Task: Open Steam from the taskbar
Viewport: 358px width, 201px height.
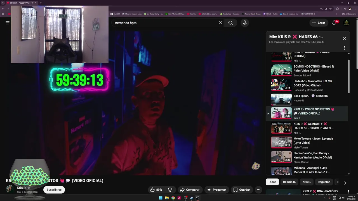Action: pos(191,198)
